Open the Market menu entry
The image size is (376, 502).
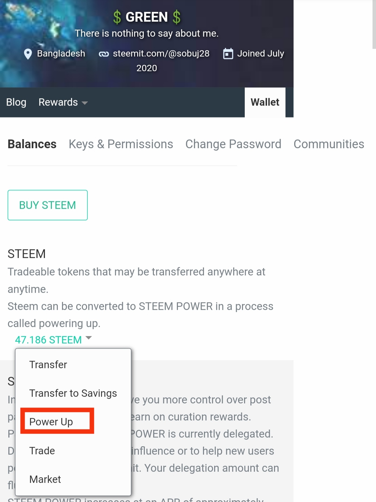pyautogui.click(x=45, y=479)
